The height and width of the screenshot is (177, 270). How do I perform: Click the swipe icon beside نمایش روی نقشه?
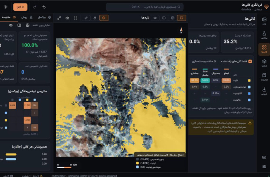pos(28,25)
